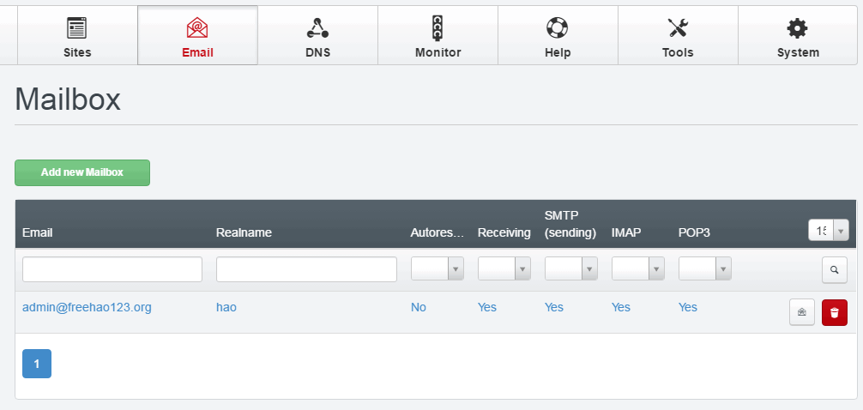The height and width of the screenshot is (410, 863).
Task: Click the search magnifier filter button
Action: tap(834, 269)
